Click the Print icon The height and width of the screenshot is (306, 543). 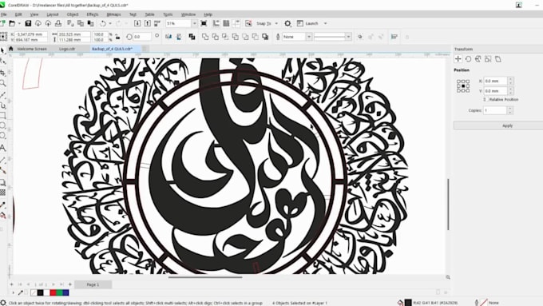point(58,23)
